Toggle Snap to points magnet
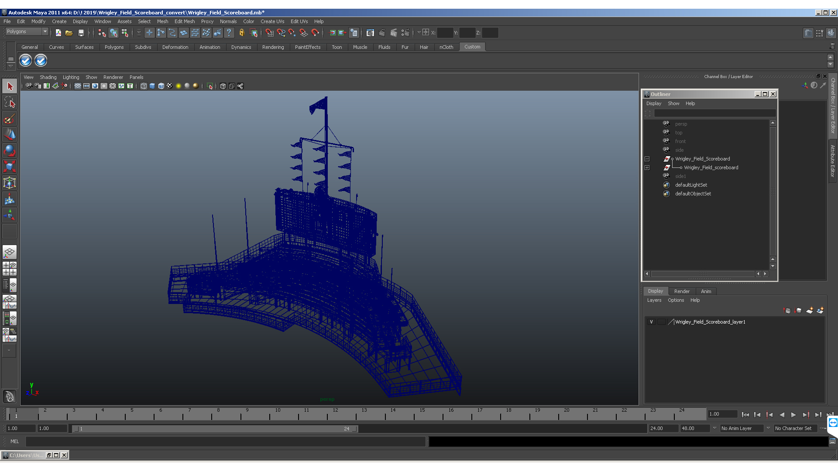 pyautogui.click(x=292, y=33)
